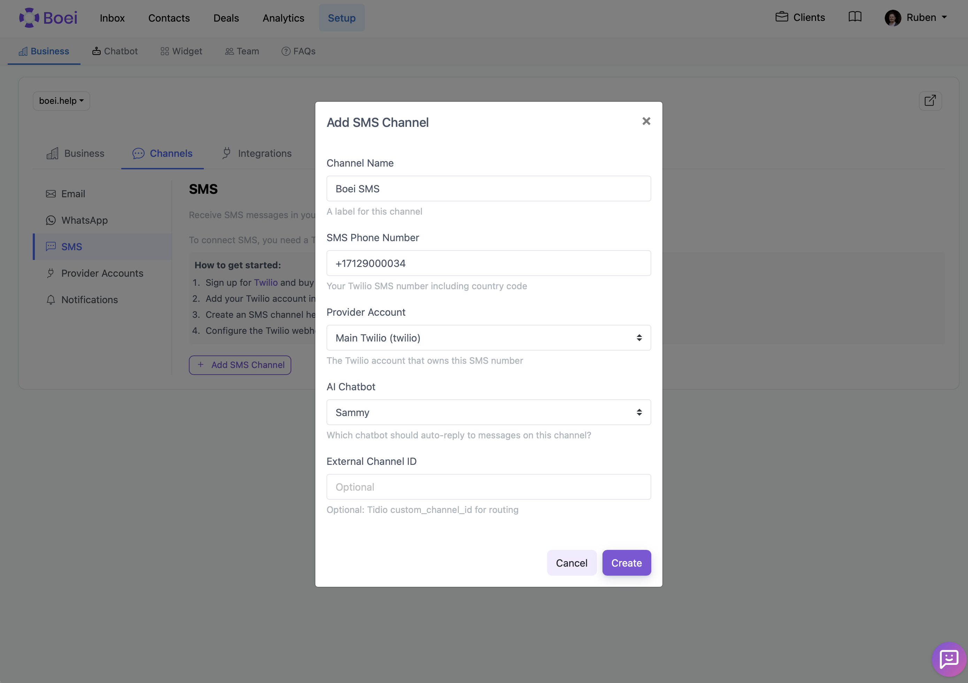Switch to the Team tab

coord(243,52)
